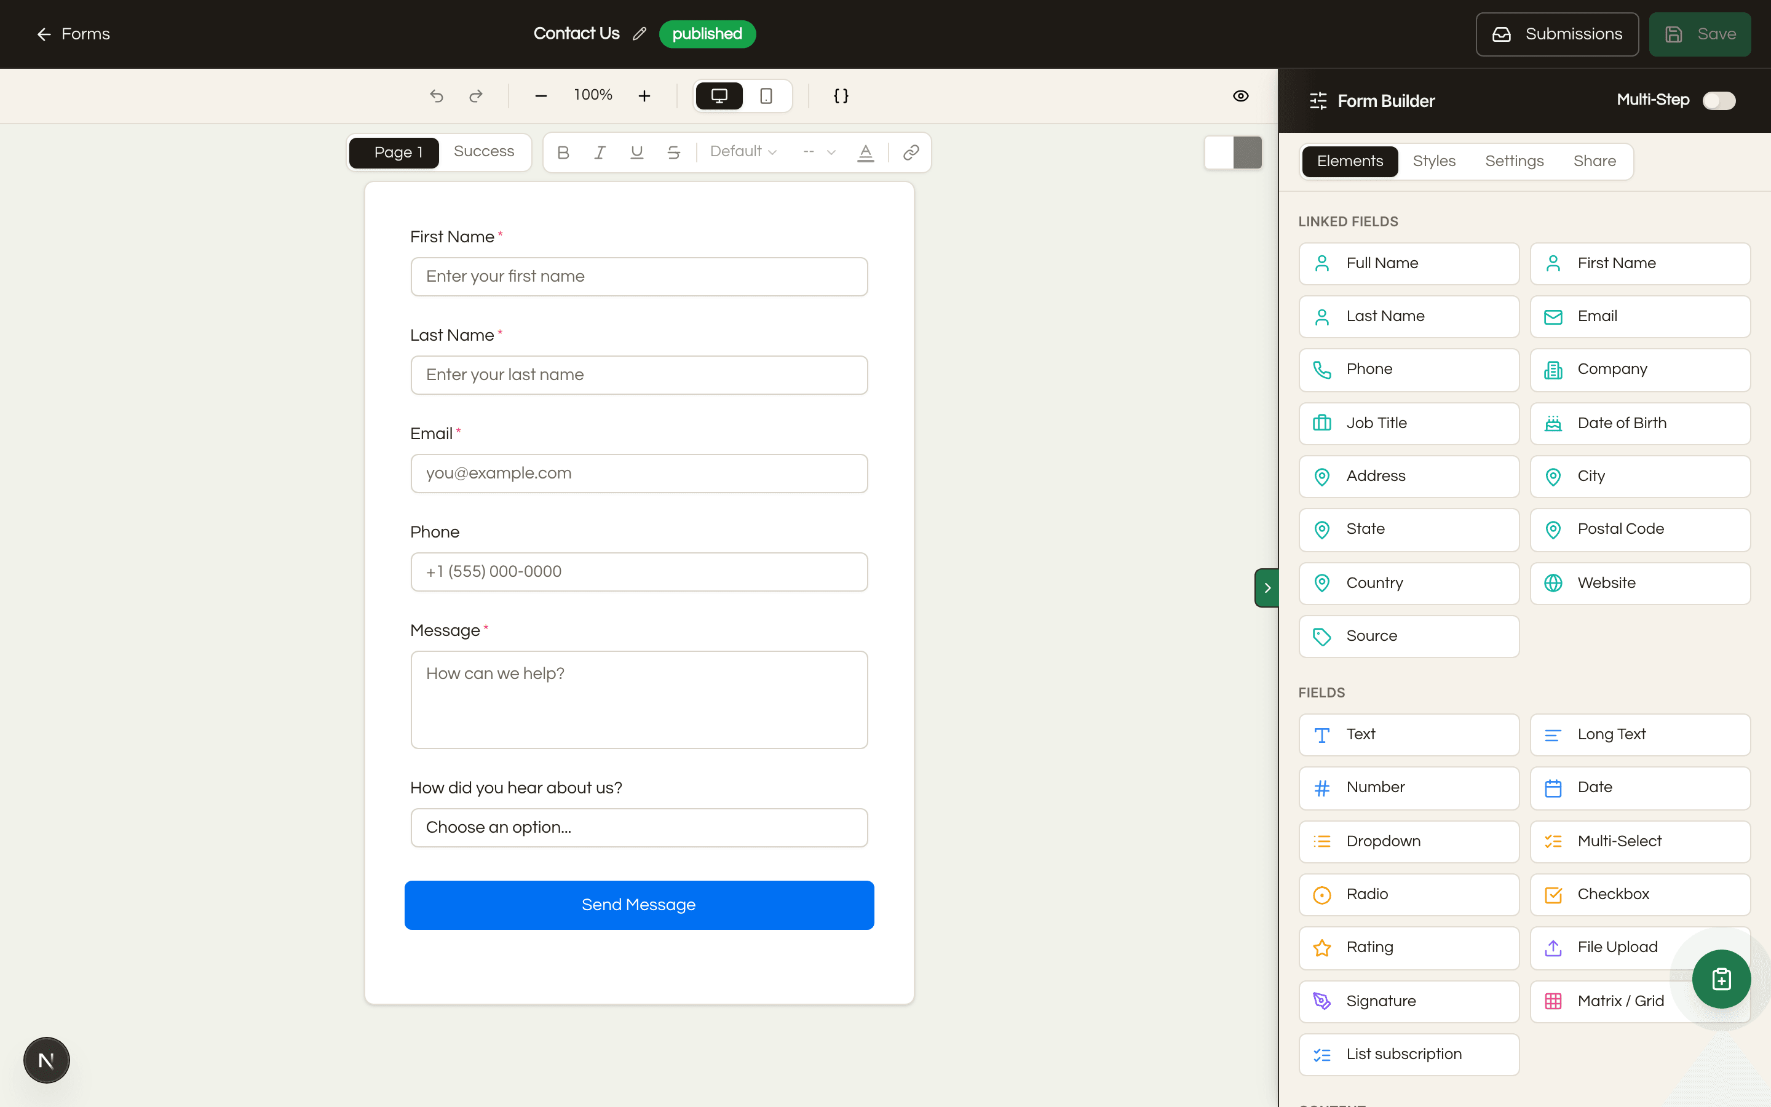Add the Company linked field

point(1640,370)
